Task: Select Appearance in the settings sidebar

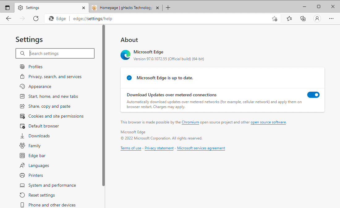Action: [x=40, y=86]
